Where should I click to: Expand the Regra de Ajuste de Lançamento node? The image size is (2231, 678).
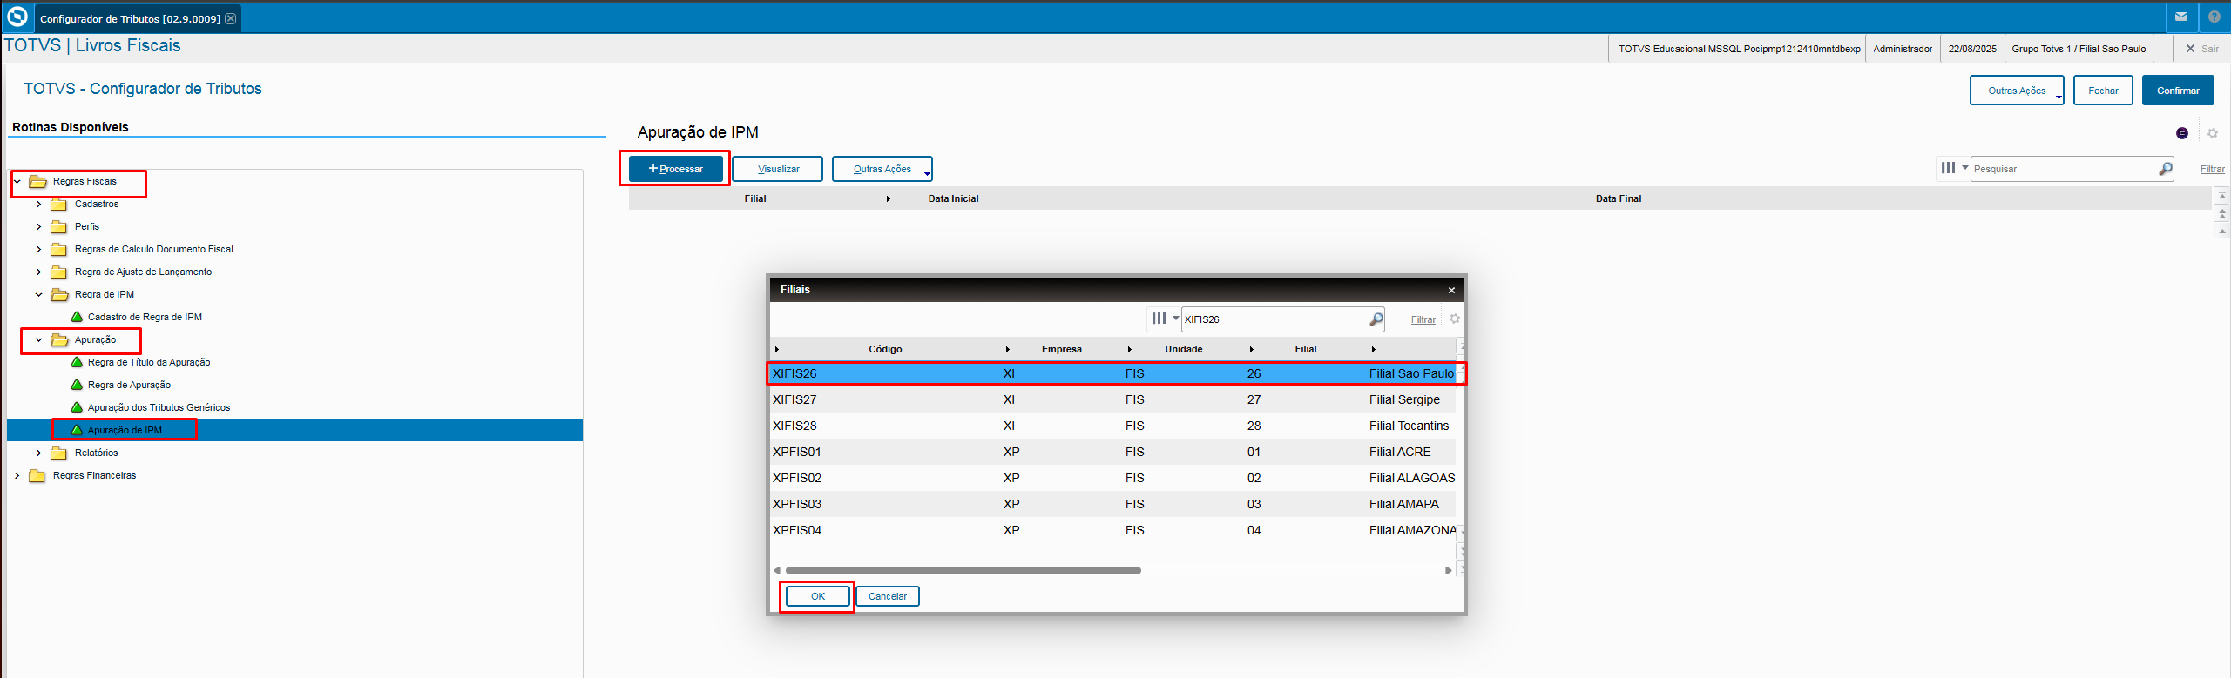pos(38,272)
